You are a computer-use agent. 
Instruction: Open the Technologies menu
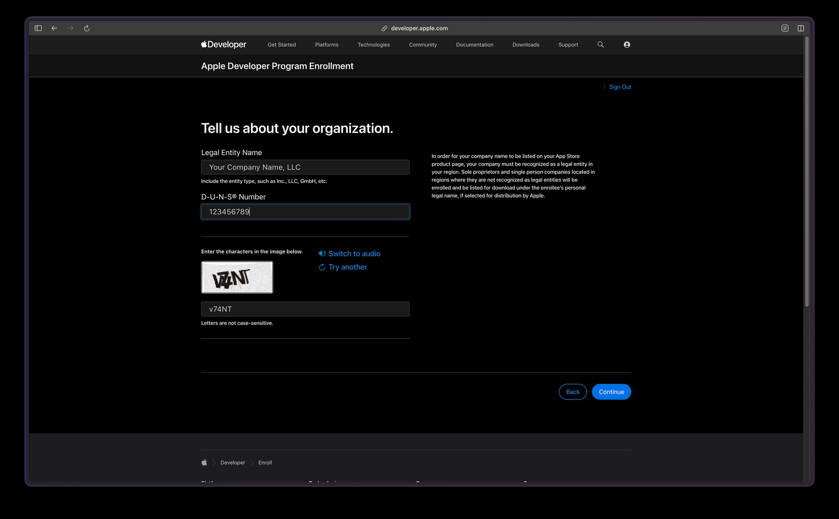(x=374, y=45)
